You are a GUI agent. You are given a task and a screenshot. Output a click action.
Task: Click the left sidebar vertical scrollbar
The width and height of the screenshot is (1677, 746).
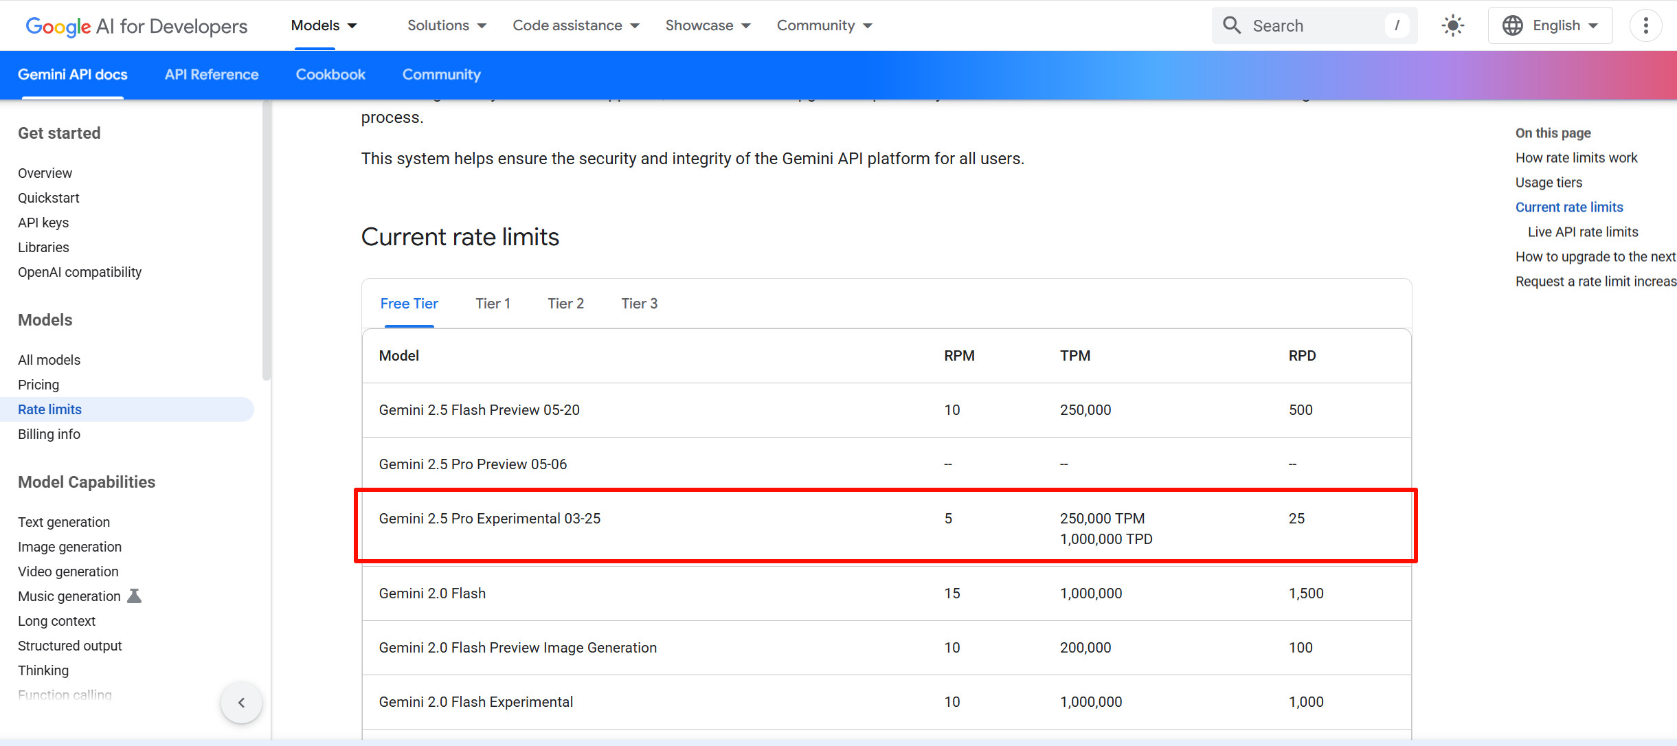pos(267,240)
